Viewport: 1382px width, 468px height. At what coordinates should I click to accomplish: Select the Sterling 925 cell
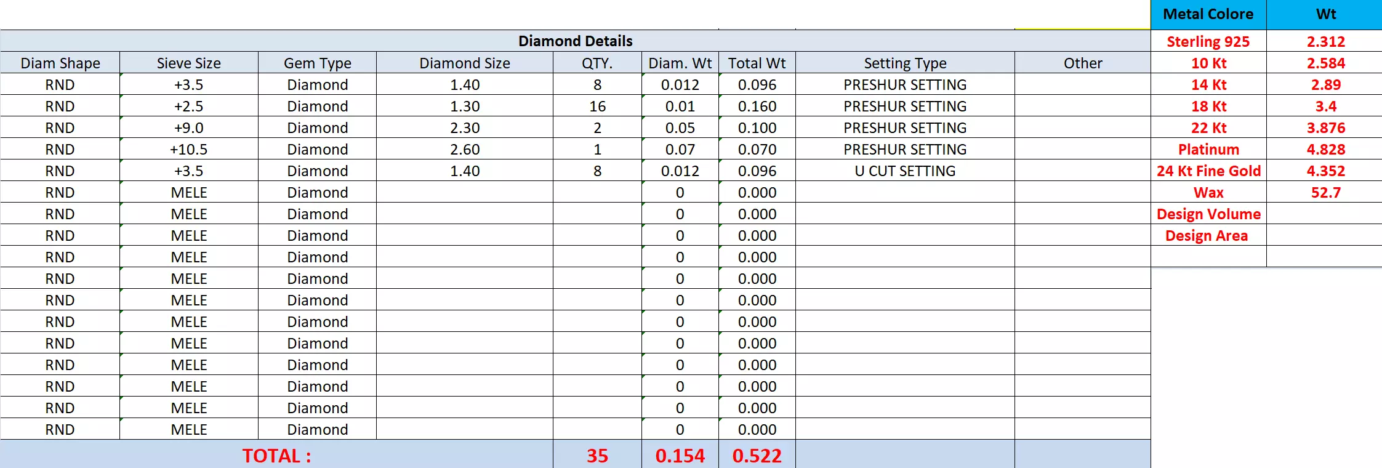point(1208,41)
